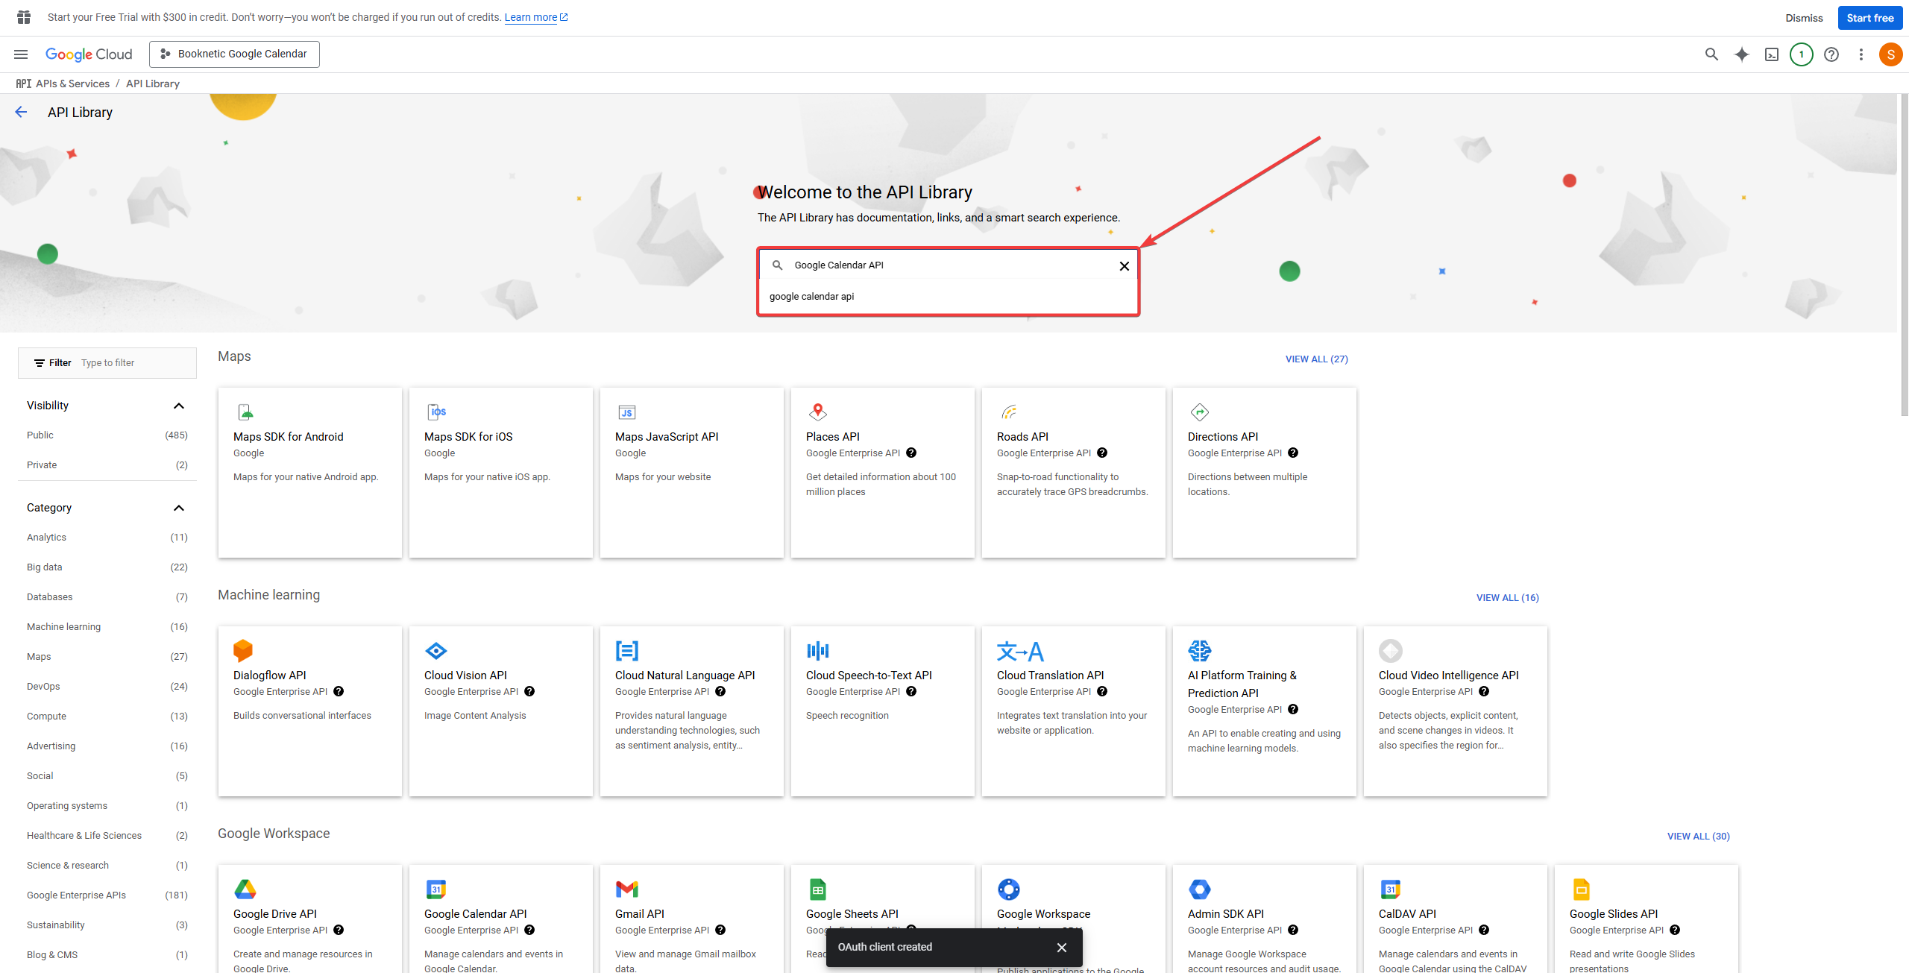Open the AI Platform Training & Prediction icon
Viewport: 1909px width, 973px height.
pos(1200,651)
